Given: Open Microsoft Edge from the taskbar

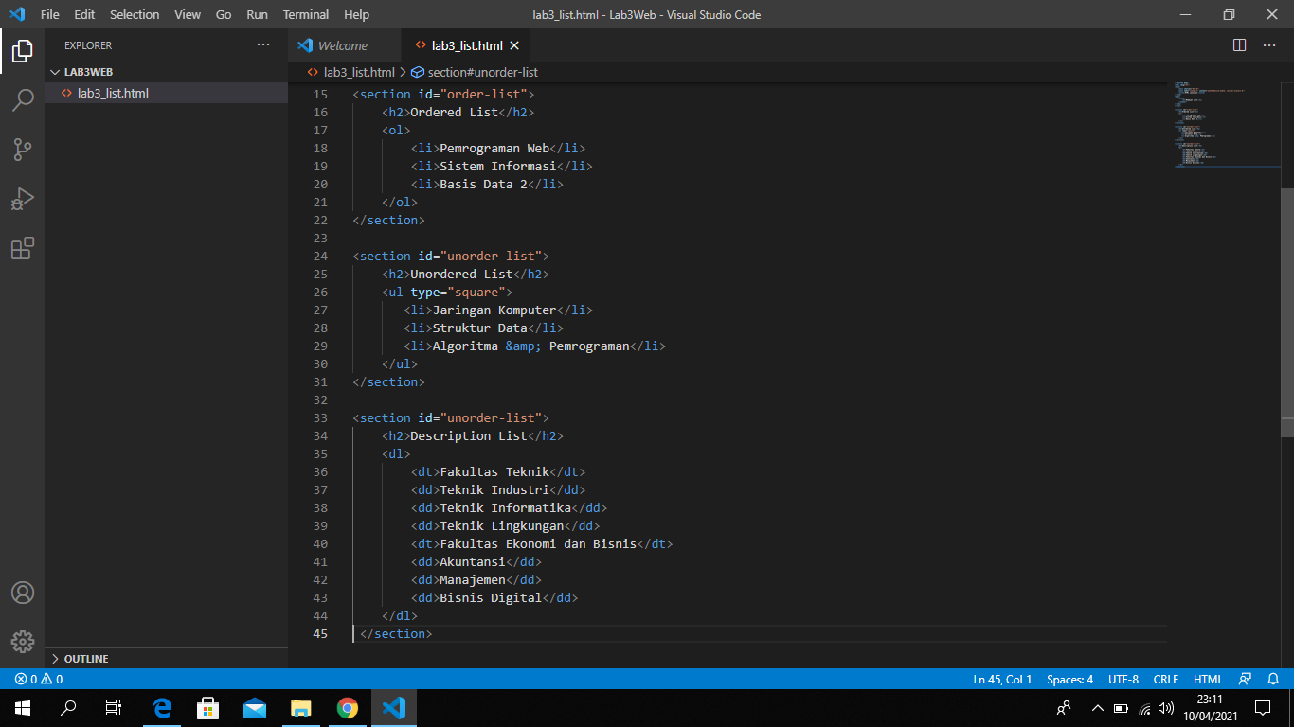Looking at the screenshot, I should coord(162,707).
